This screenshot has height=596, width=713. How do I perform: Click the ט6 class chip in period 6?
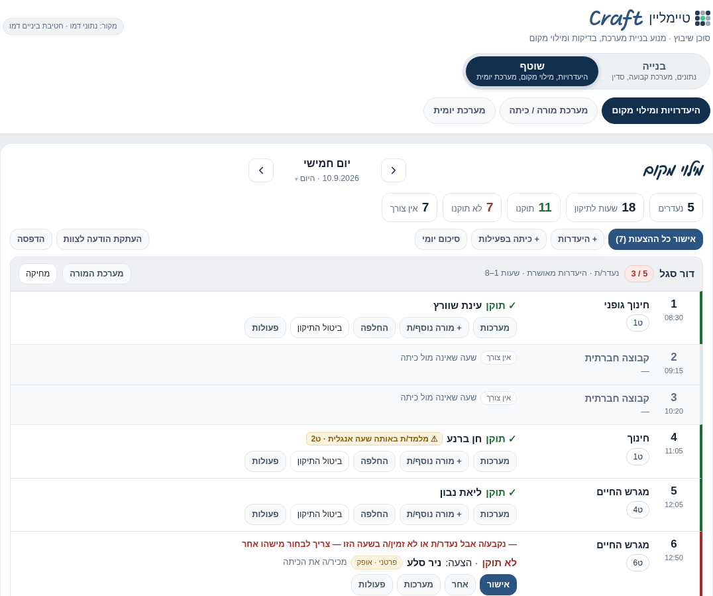637,563
